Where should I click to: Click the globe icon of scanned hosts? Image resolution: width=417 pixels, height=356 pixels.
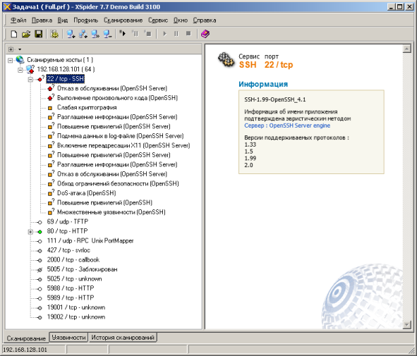20,60
